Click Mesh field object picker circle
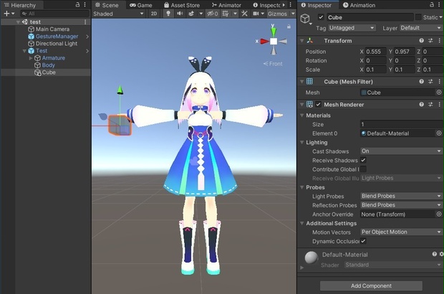 tap(438, 93)
